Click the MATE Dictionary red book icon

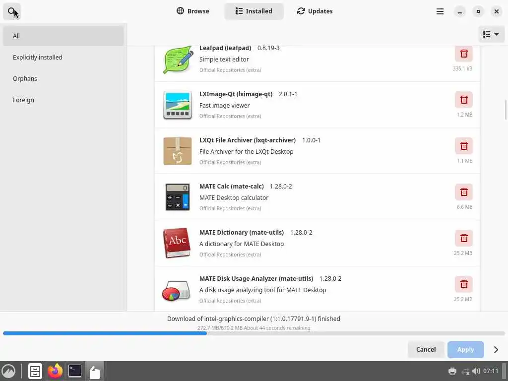click(177, 243)
